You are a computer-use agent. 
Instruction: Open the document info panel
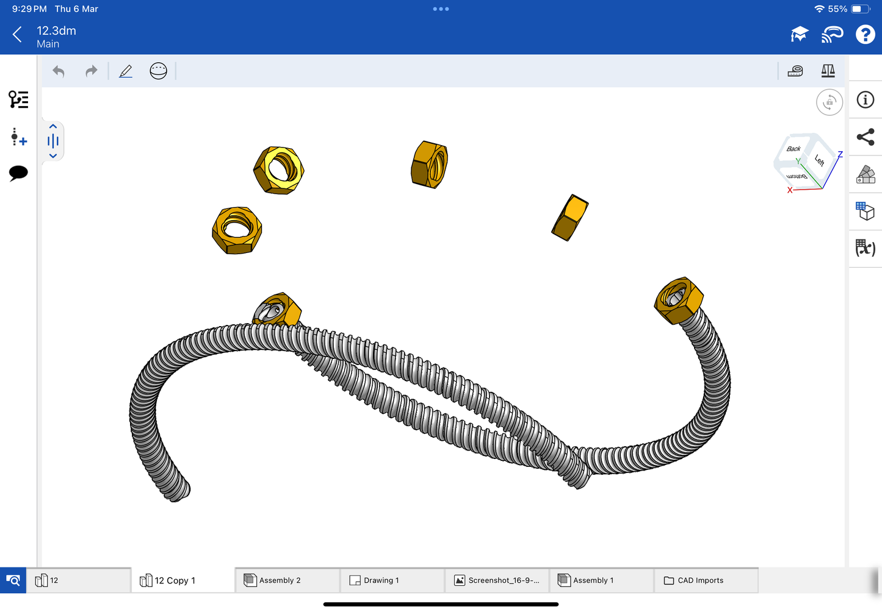pos(865,100)
